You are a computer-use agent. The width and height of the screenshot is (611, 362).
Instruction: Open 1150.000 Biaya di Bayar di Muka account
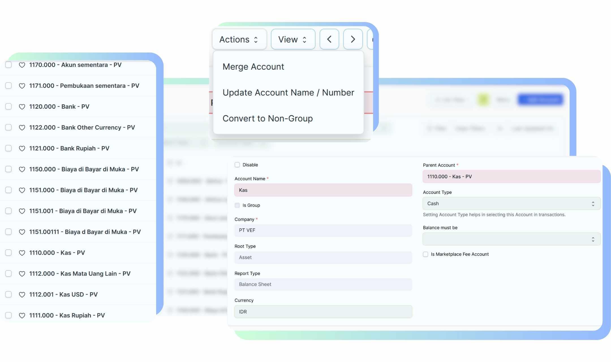[x=84, y=169]
